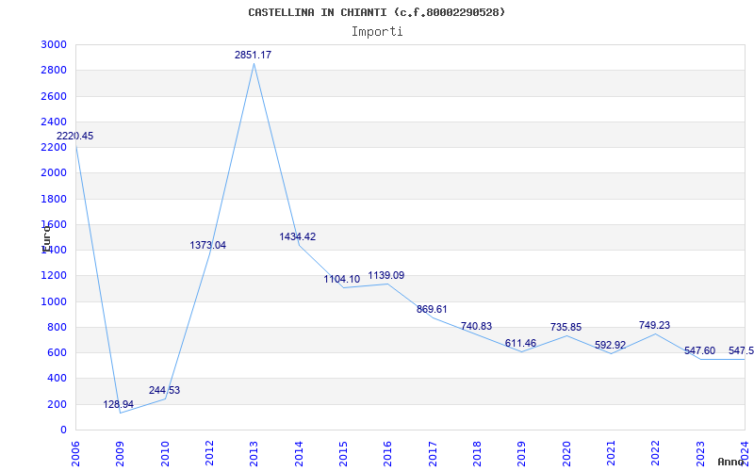Image resolution: width=754 pixels, height=471 pixels.
Task: Select the 1373.04 data label
Action: (208, 245)
